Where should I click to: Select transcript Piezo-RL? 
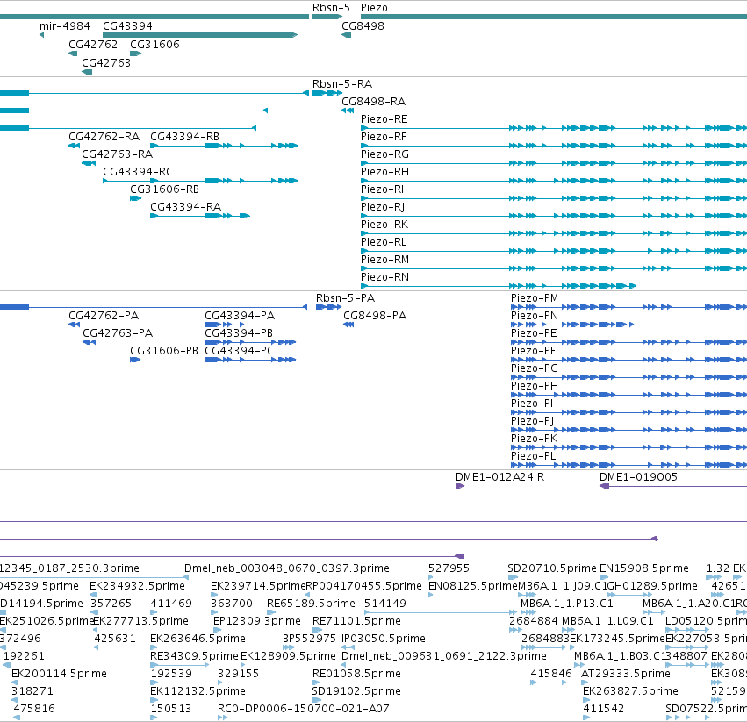(384, 242)
